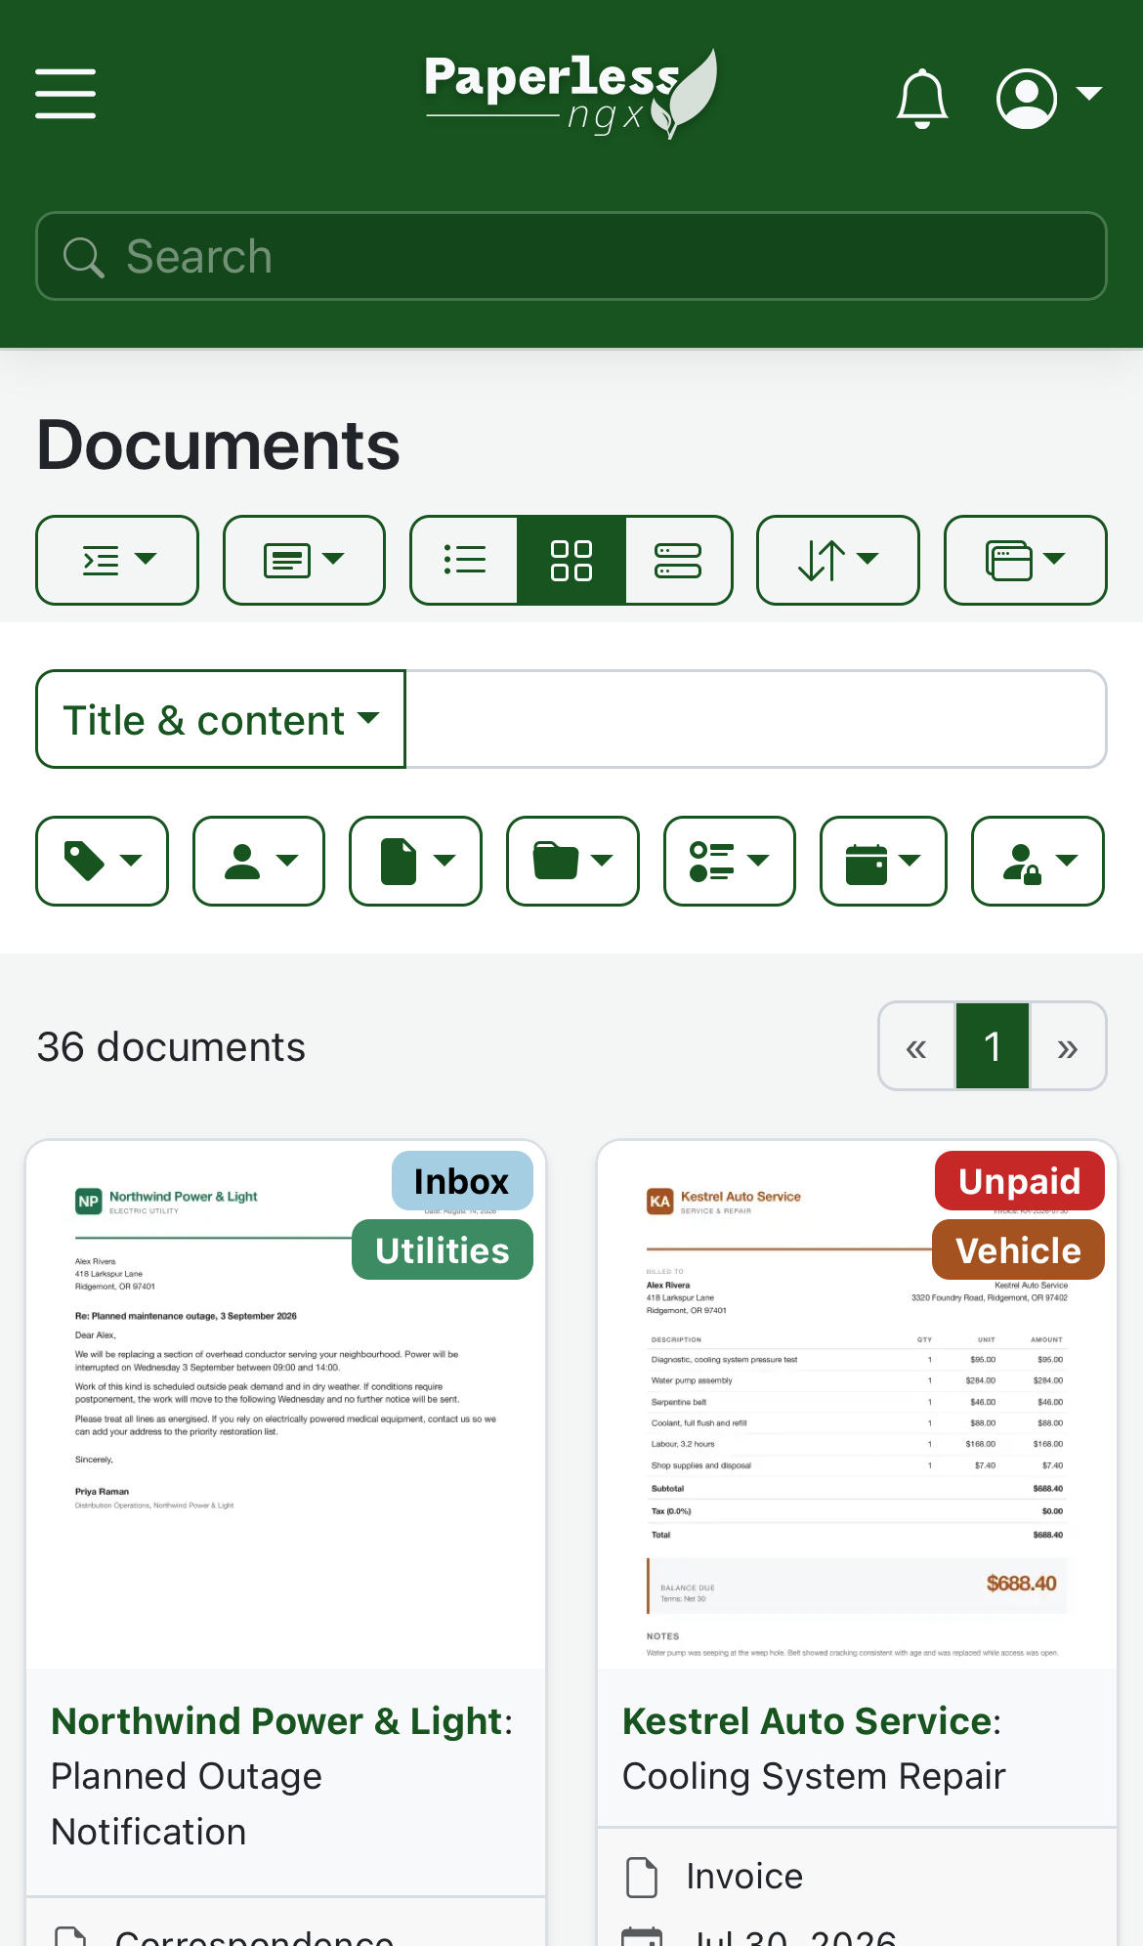The image size is (1143, 1946).
Task: Click the Paperless-ngx logo
Action: point(571,94)
